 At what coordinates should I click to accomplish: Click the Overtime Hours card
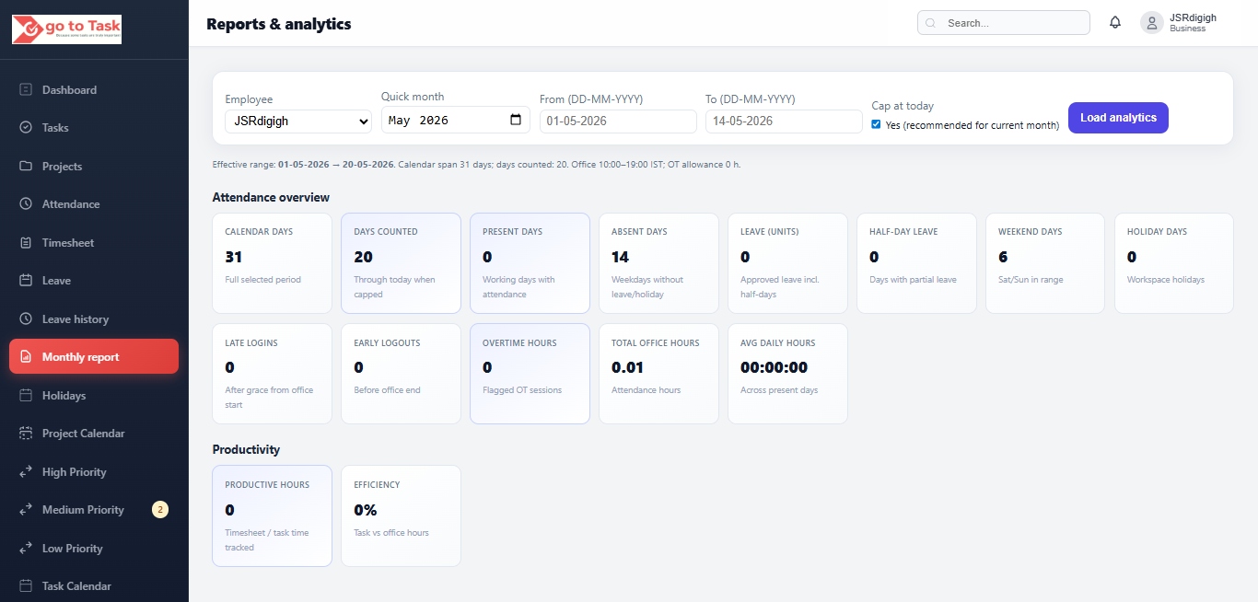tap(530, 374)
